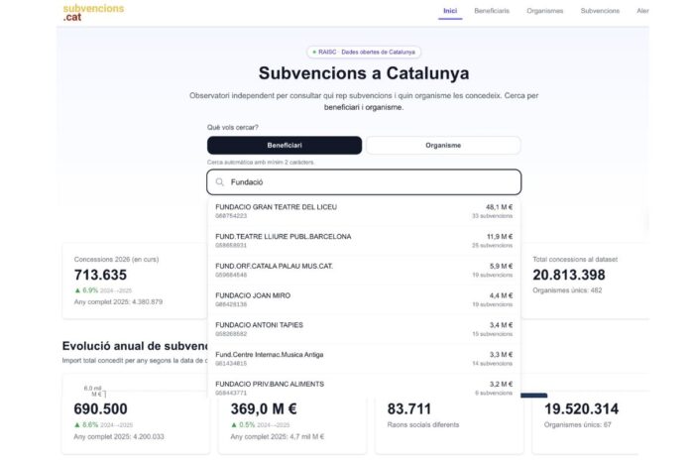
Task: Click the magnifier icon in search box
Action: (x=220, y=182)
